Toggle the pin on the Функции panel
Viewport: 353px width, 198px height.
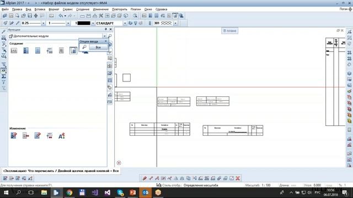pos(106,29)
